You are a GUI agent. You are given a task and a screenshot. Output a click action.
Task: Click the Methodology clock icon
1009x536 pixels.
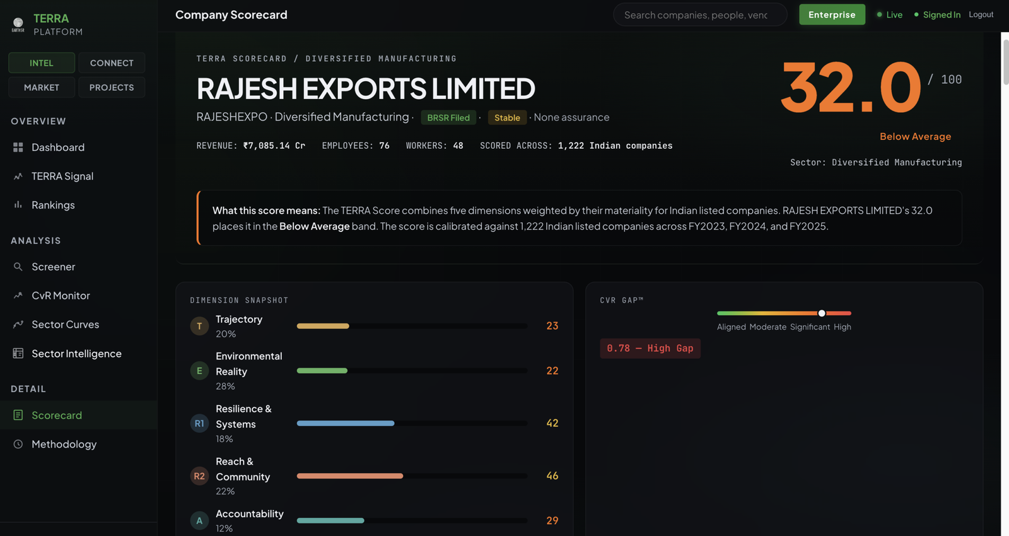pos(18,444)
